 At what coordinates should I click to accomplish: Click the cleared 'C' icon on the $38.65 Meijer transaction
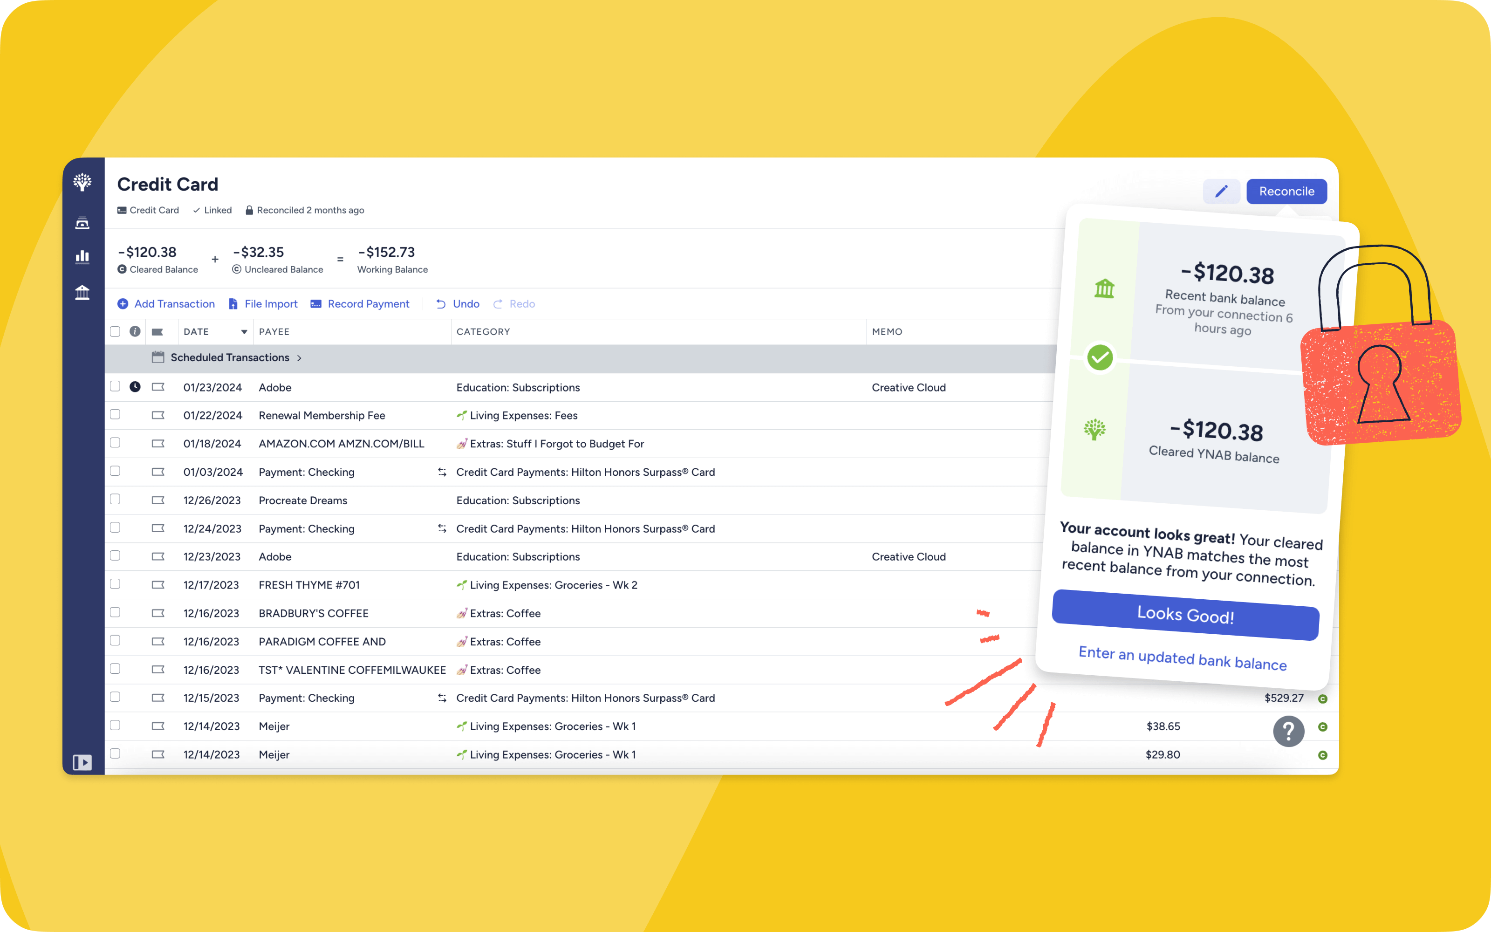tap(1323, 726)
